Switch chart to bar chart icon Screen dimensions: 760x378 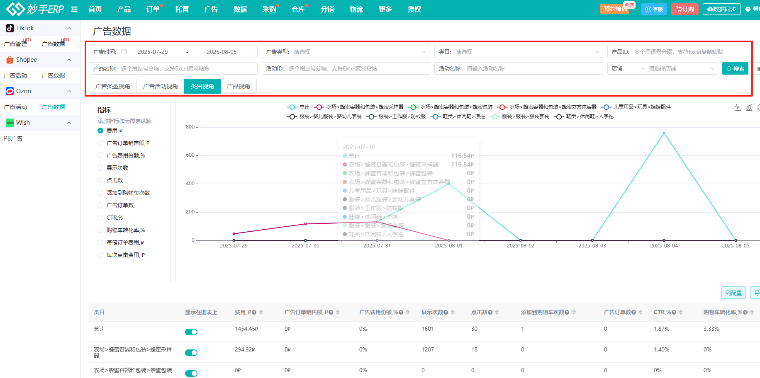[749, 107]
